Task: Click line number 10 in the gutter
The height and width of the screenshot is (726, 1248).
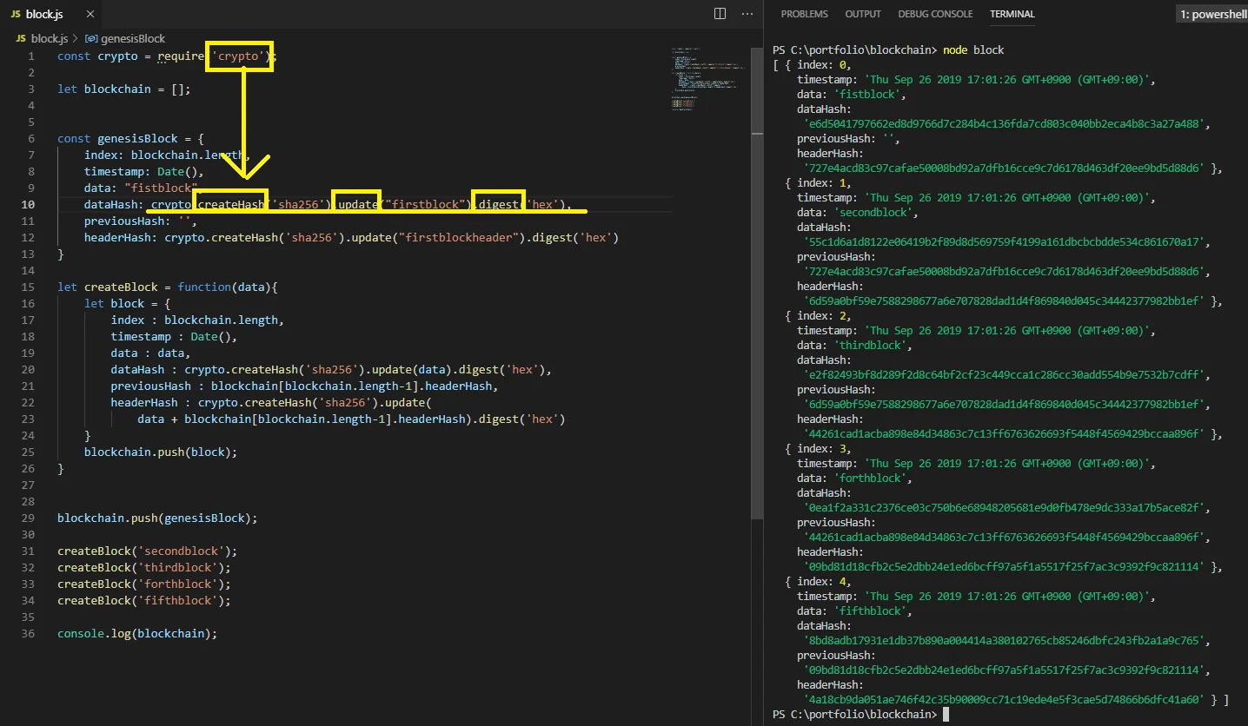Action: [30, 205]
